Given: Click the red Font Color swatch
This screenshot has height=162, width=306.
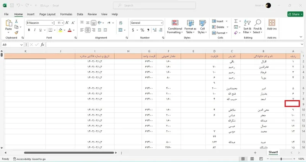Looking at the screenshot, I should [70, 30].
